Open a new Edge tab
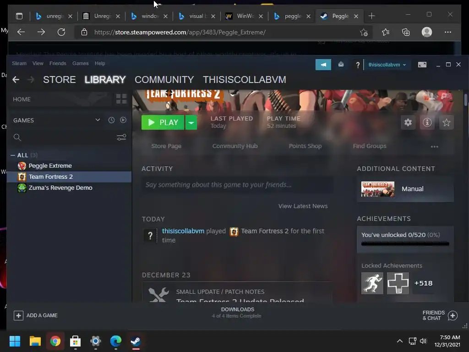The height and width of the screenshot is (352, 469). coord(371,16)
